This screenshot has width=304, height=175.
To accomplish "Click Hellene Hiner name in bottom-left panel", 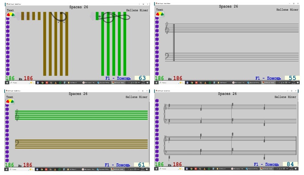I will [x=136, y=97].
